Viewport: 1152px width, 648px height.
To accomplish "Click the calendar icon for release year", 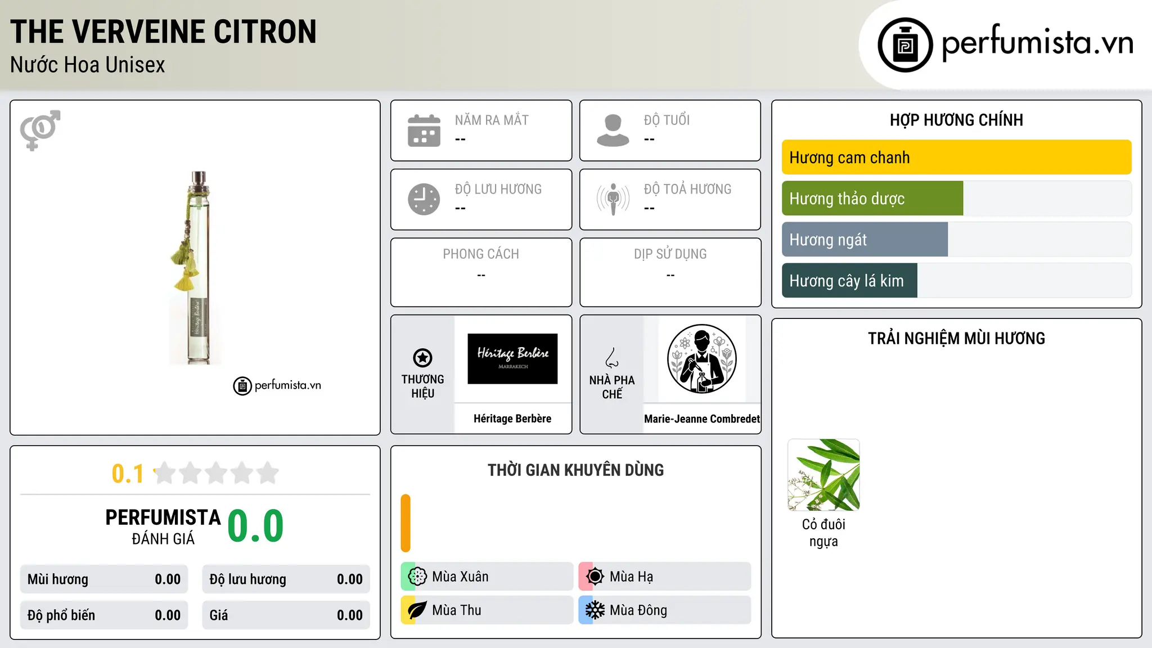I will [424, 130].
